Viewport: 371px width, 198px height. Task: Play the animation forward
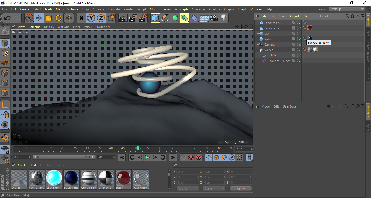(x=147, y=157)
